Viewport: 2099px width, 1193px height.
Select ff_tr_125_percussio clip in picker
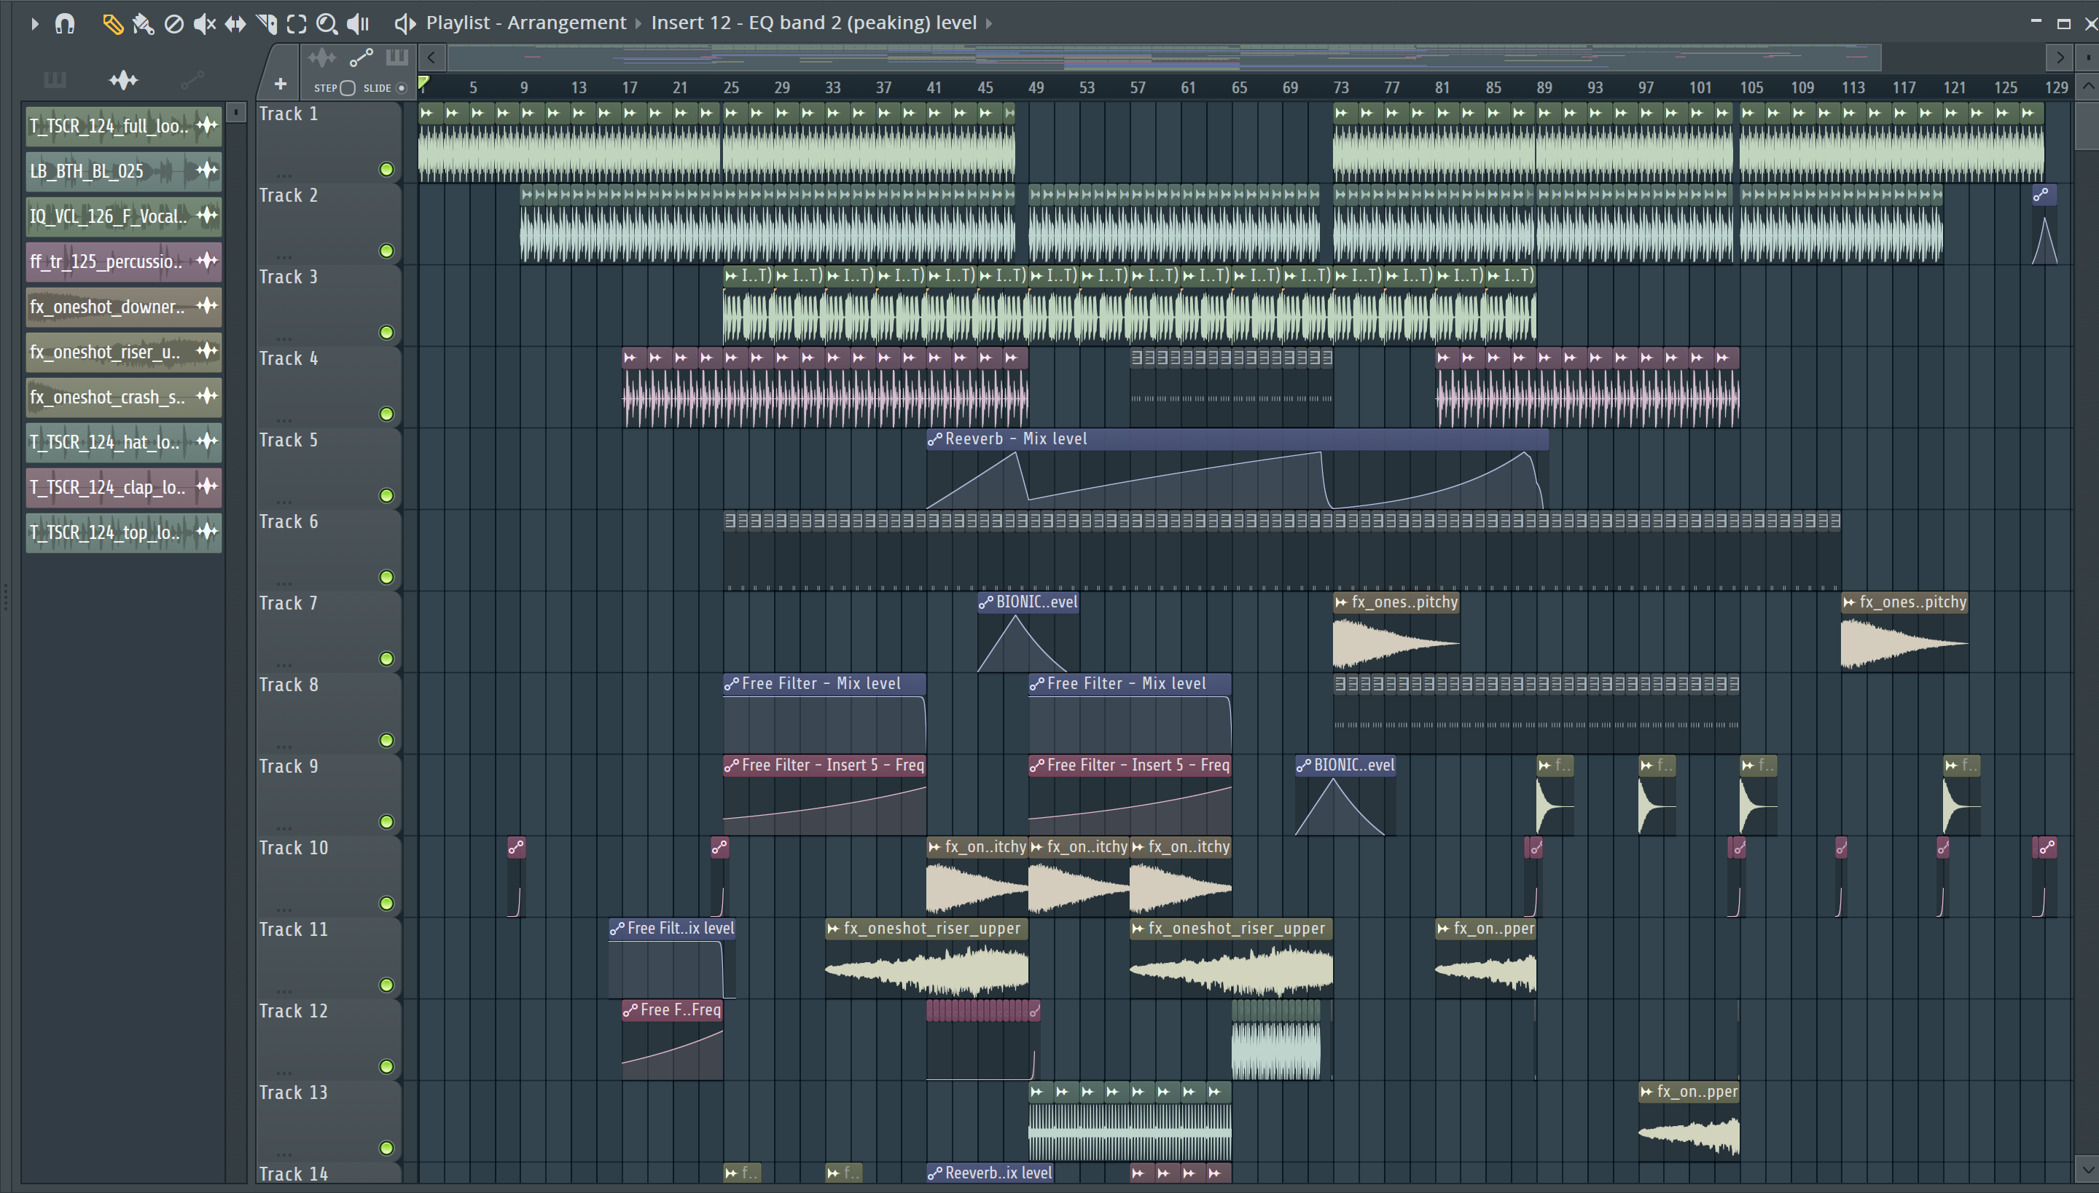click(124, 261)
